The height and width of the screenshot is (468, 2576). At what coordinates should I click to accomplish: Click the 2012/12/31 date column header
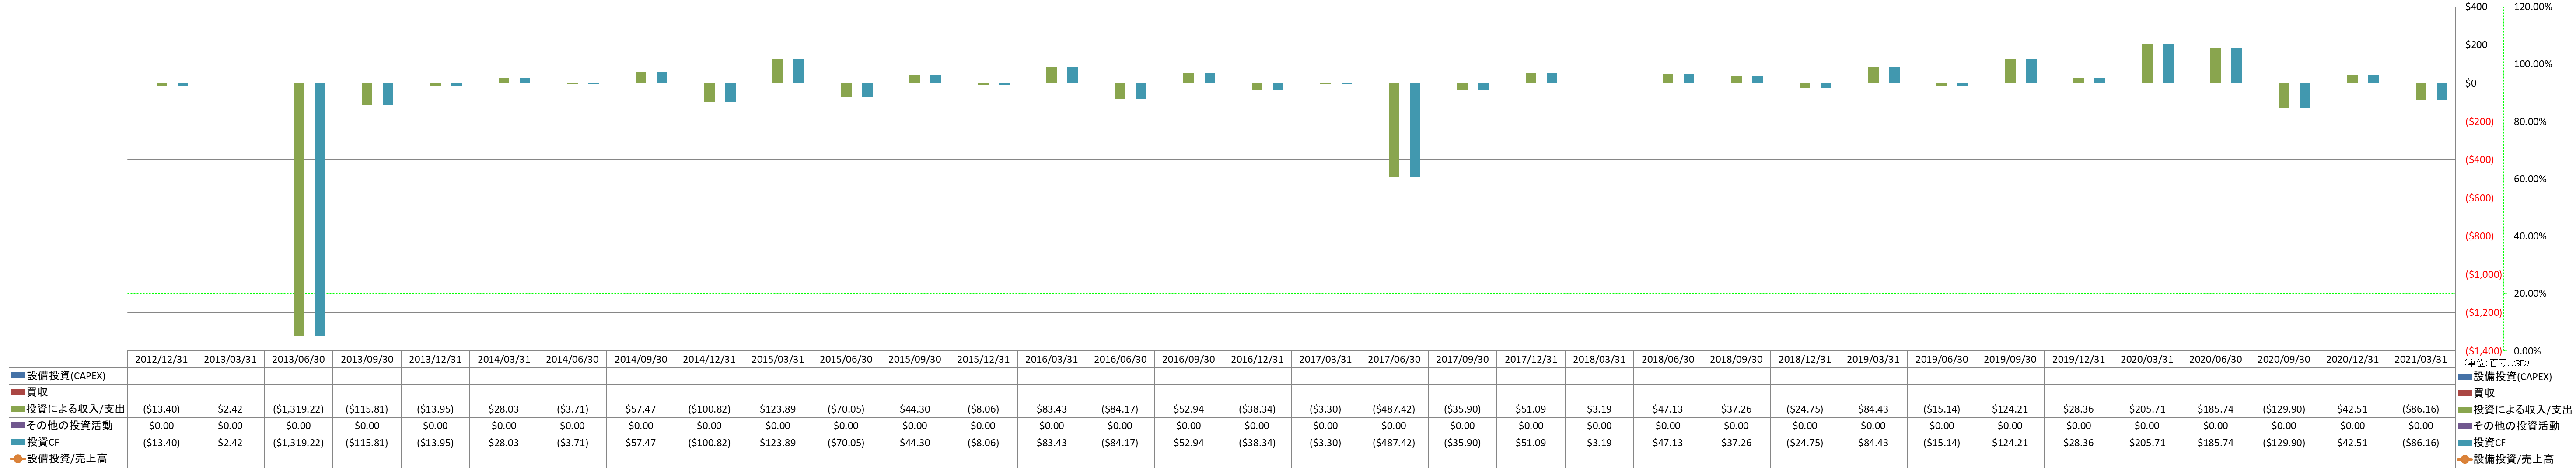point(161,359)
